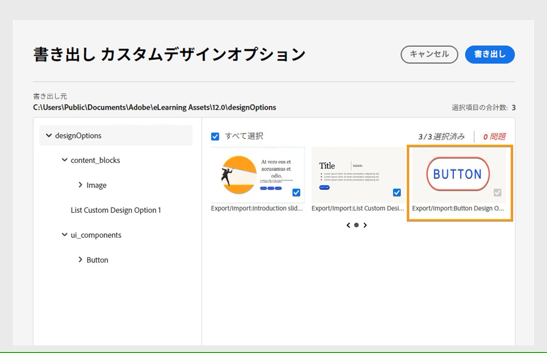Screen dimensions: 547x353
Task: Open the 0 問題 issues link
Action: [x=495, y=137]
